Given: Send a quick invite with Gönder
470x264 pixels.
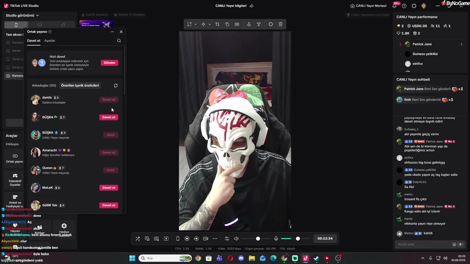Looking at the screenshot, I should [x=109, y=63].
